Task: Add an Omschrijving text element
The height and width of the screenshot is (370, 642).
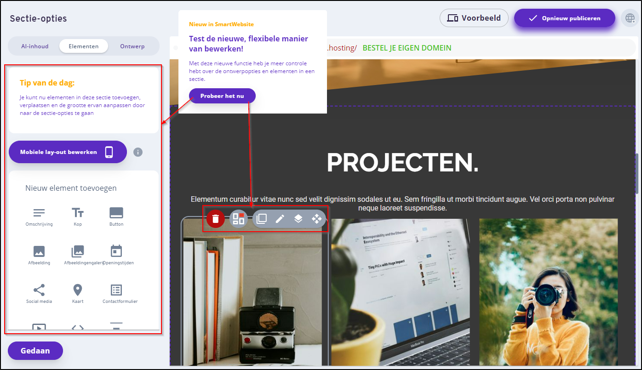Action: point(39,216)
